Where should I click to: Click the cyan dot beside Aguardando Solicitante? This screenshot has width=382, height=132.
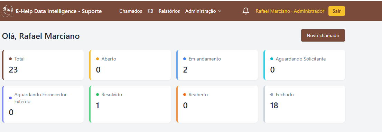272,59
